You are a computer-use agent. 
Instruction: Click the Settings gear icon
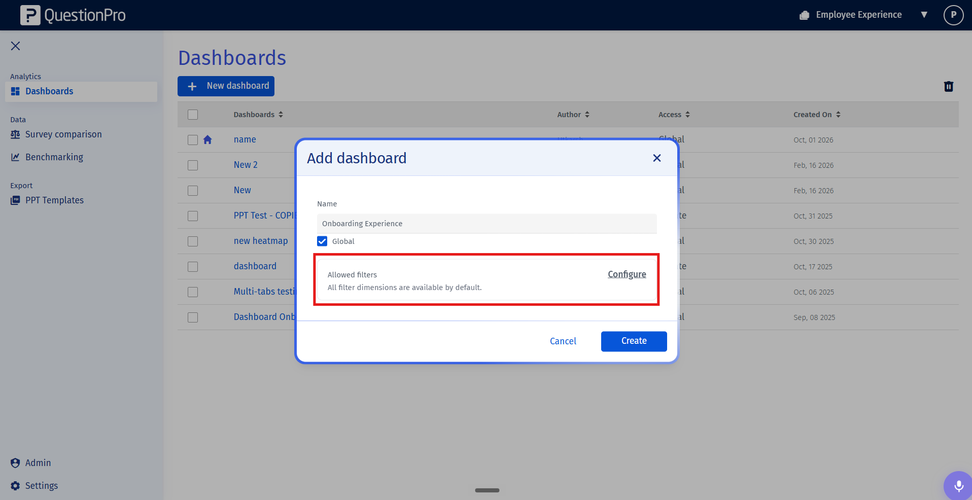[x=15, y=486]
